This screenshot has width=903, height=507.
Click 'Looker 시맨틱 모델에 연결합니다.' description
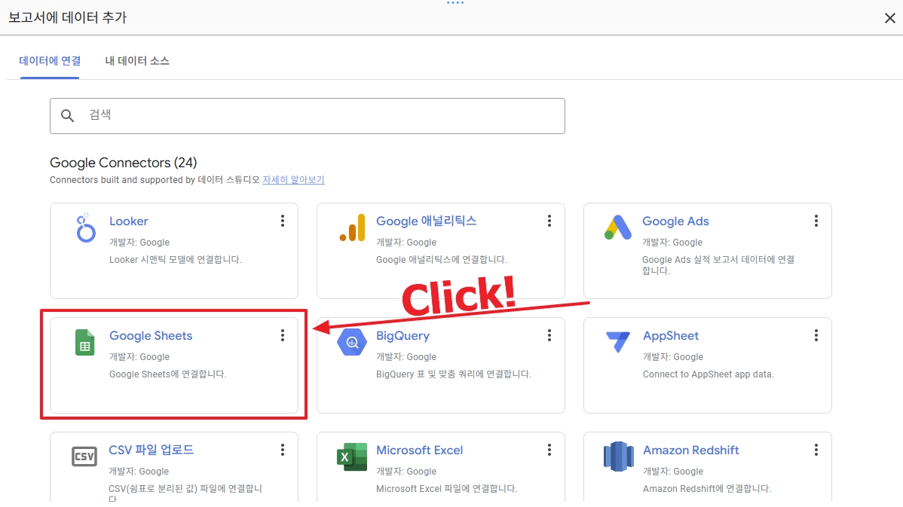tap(175, 260)
